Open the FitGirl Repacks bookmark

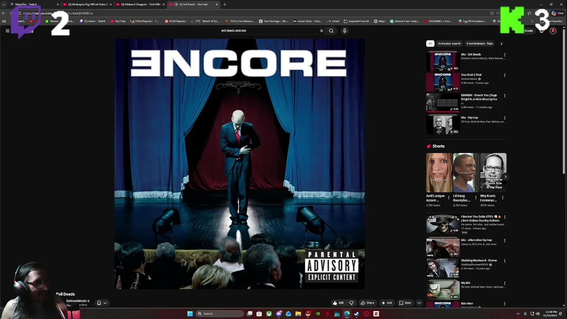[x=144, y=21]
